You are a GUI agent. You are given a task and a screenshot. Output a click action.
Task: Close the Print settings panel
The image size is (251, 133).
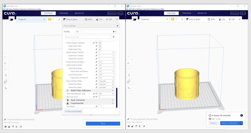(117, 26)
